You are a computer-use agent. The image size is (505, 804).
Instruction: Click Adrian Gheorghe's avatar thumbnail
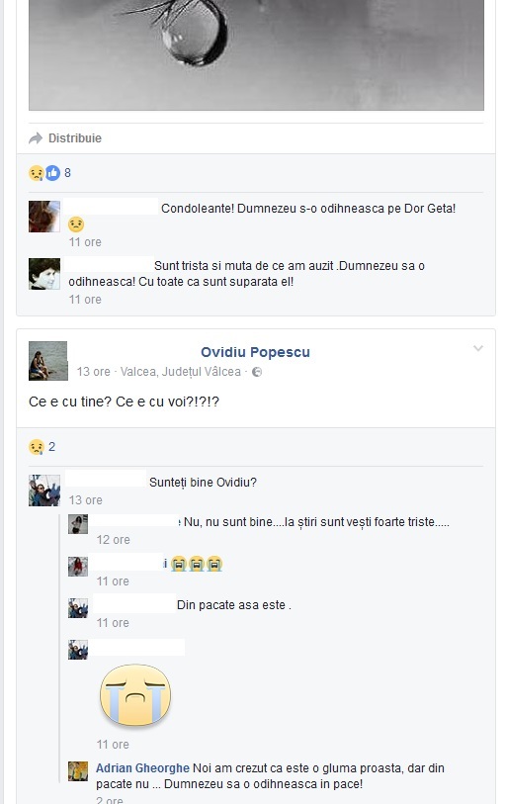click(x=78, y=771)
